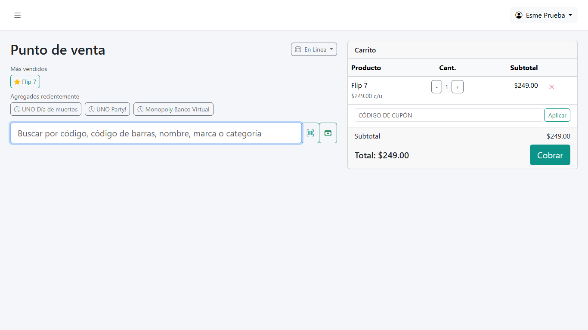
Task: Click the Aplicar coupon button
Action: tap(557, 115)
